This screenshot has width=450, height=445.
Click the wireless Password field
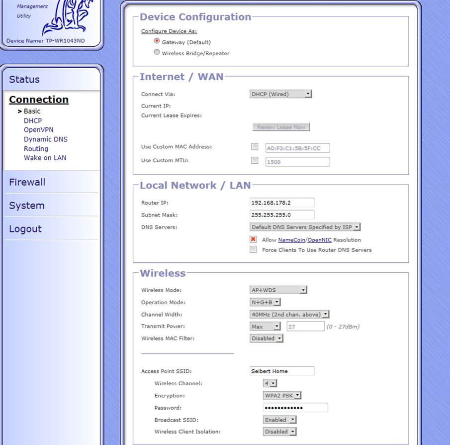295,408
